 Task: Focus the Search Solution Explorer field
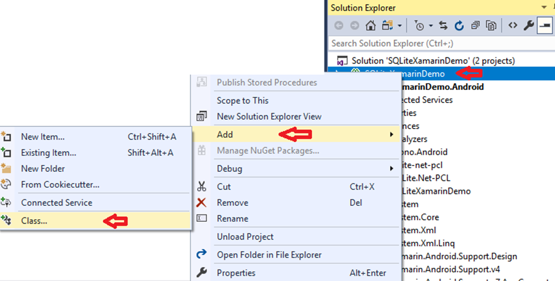441,43
